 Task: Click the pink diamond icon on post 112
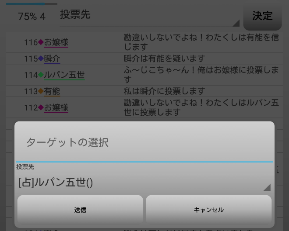point(41,107)
